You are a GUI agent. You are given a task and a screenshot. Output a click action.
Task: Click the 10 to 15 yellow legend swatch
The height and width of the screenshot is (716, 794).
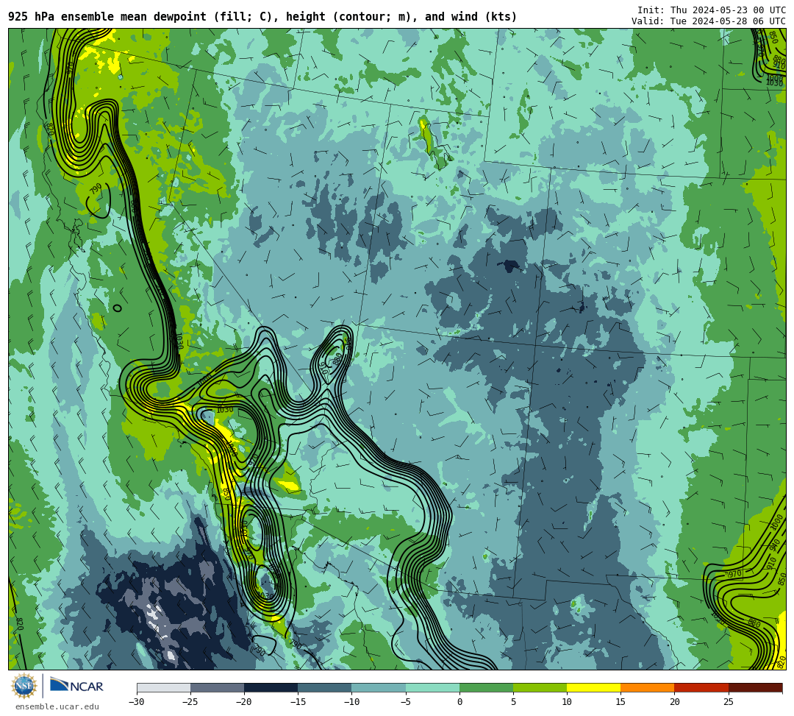[593, 687]
